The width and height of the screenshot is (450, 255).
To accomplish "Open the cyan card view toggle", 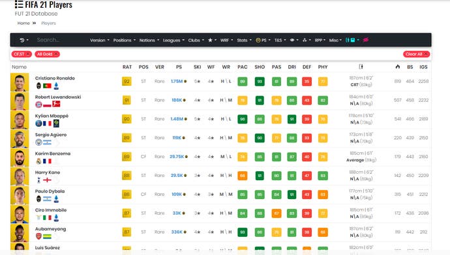I will [352, 40].
